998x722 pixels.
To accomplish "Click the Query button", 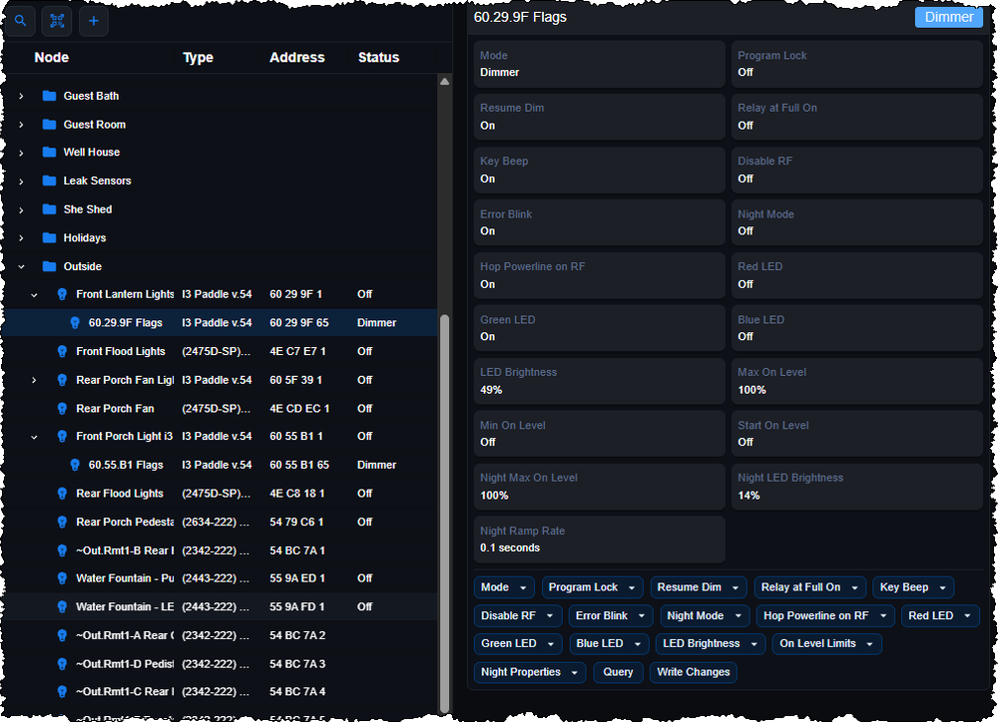I will coord(618,672).
